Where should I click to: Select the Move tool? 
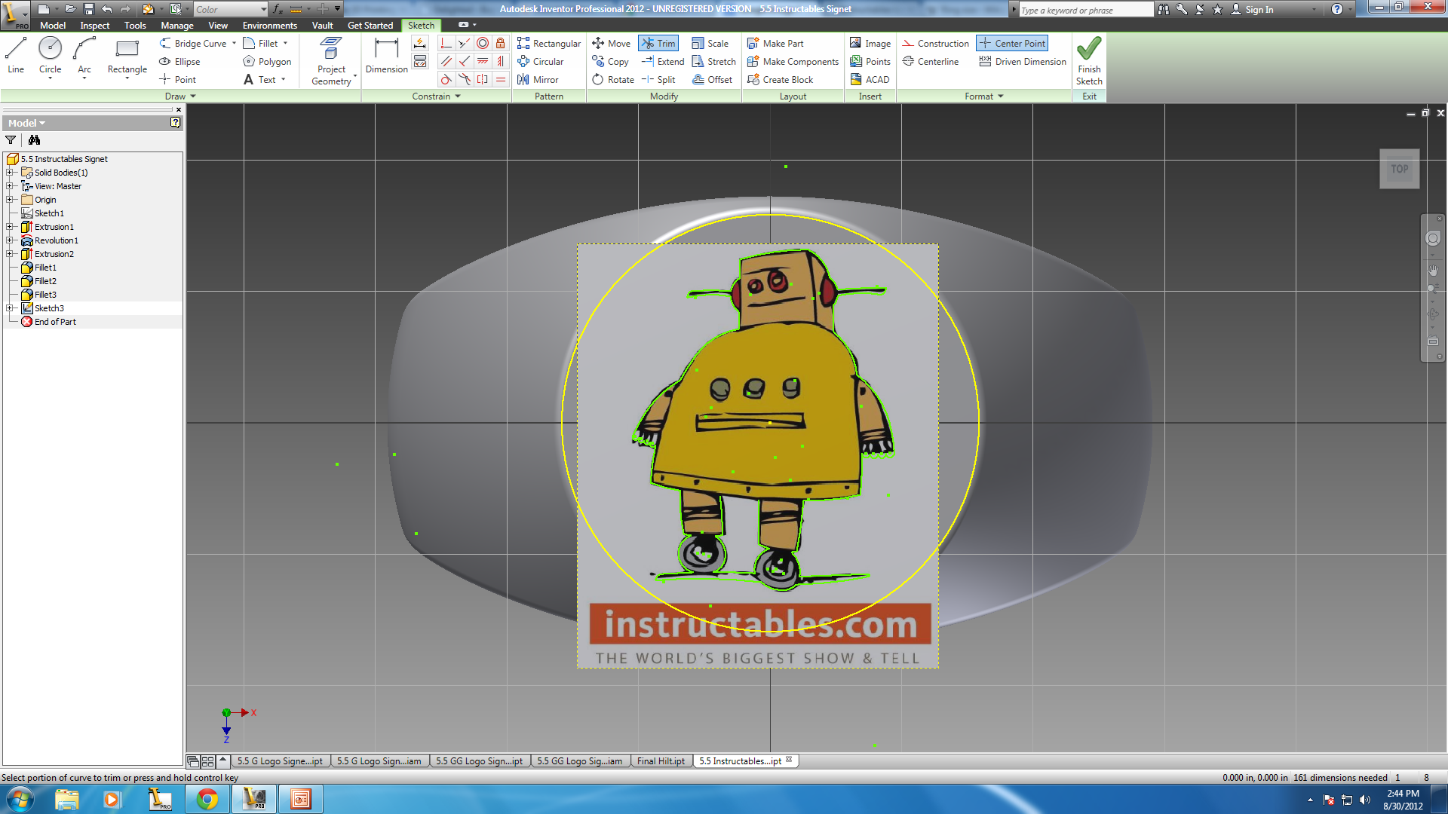pyautogui.click(x=611, y=44)
